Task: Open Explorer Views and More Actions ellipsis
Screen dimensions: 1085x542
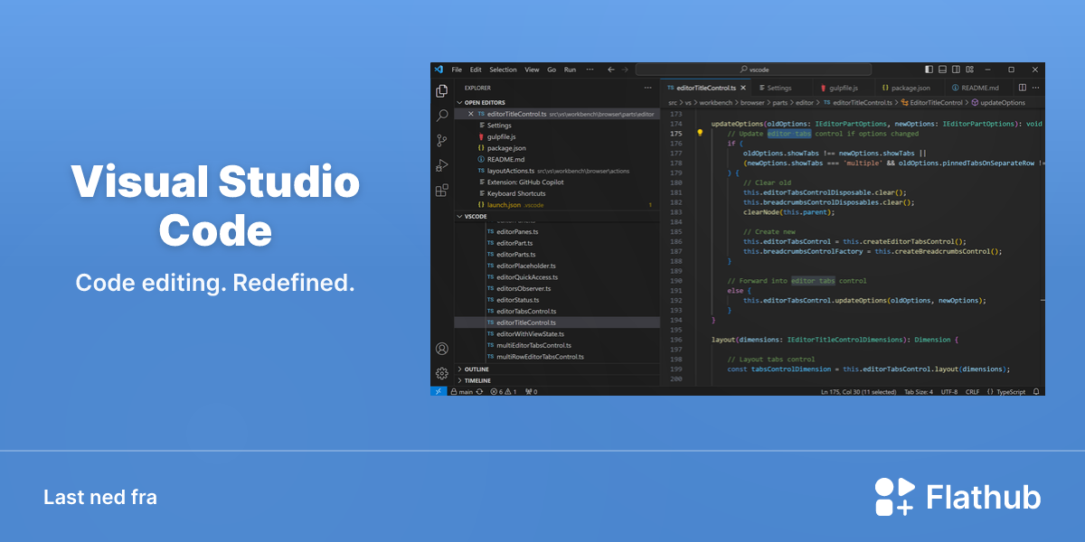Action: [x=647, y=88]
